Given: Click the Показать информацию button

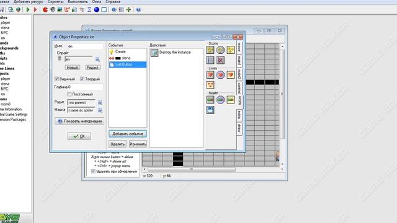Looking at the screenshot, I should pyautogui.click(x=79, y=121).
